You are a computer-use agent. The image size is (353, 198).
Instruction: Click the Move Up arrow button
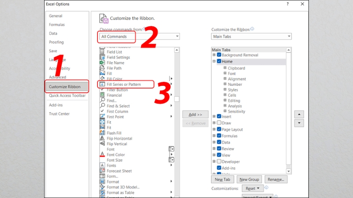(299, 114)
